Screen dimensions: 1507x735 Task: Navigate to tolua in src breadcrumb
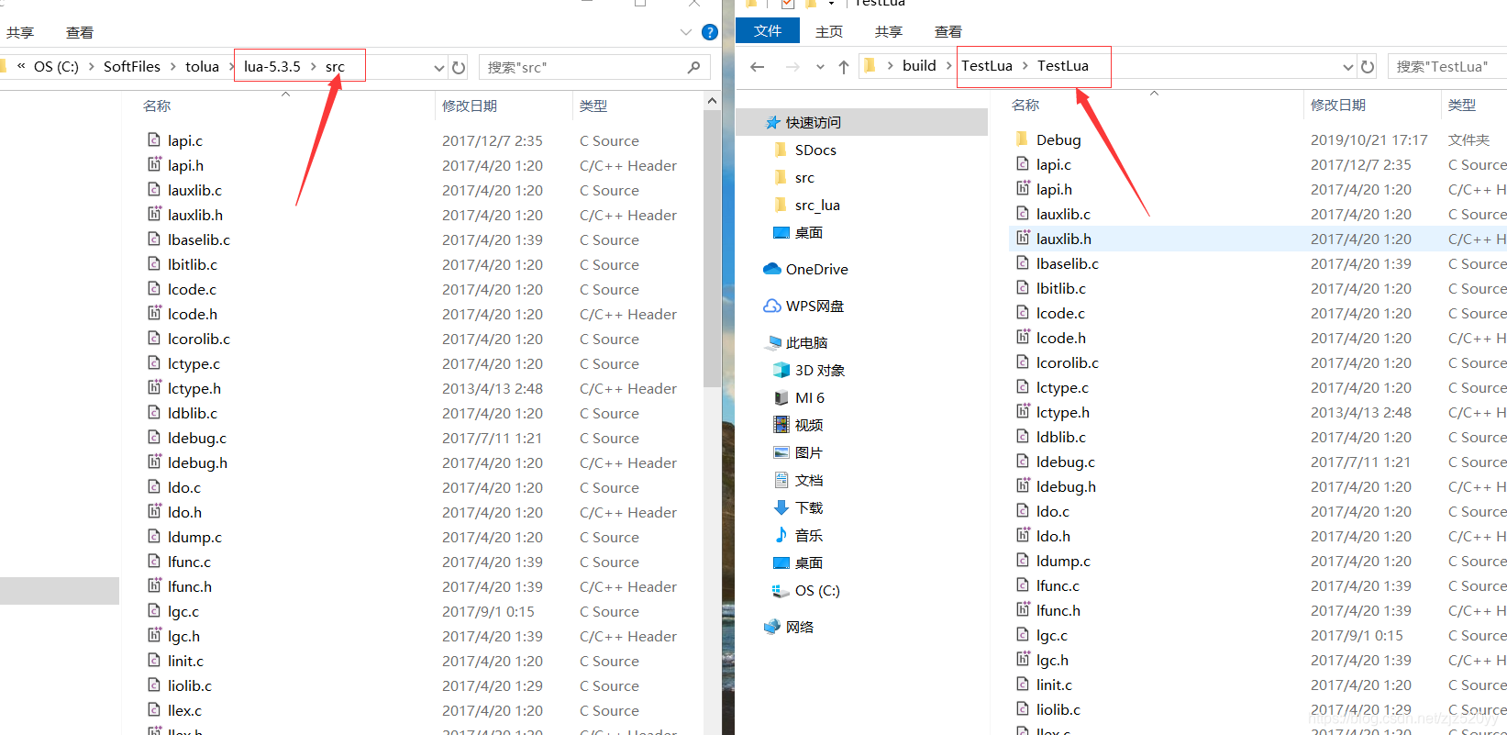pos(202,66)
